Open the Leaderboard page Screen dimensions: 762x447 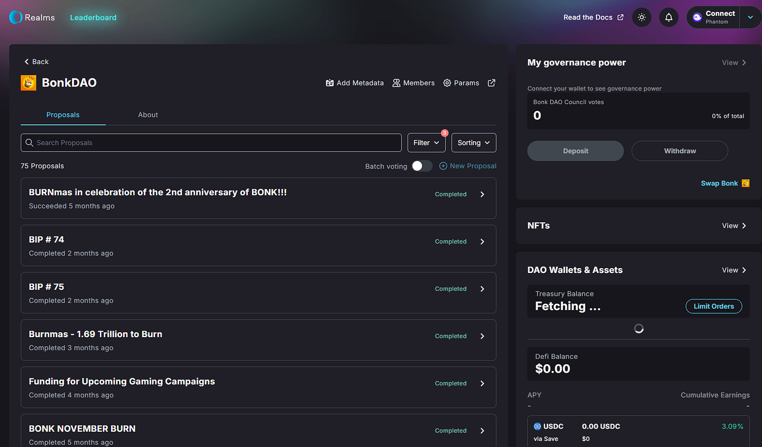coord(93,17)
